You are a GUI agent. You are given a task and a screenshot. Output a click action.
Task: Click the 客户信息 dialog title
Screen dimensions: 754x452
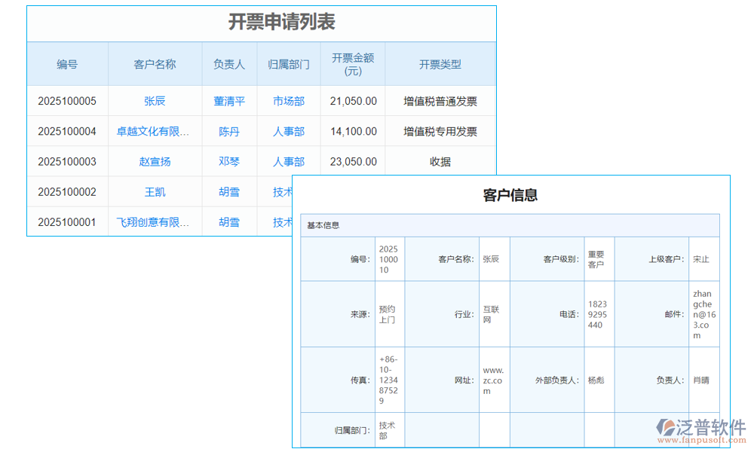tap(510, 194)
